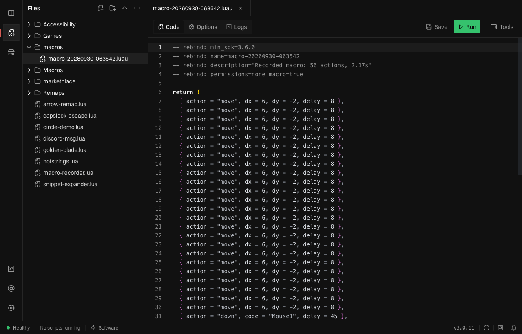Create a new folder in Files panel

tap(113, 8)
